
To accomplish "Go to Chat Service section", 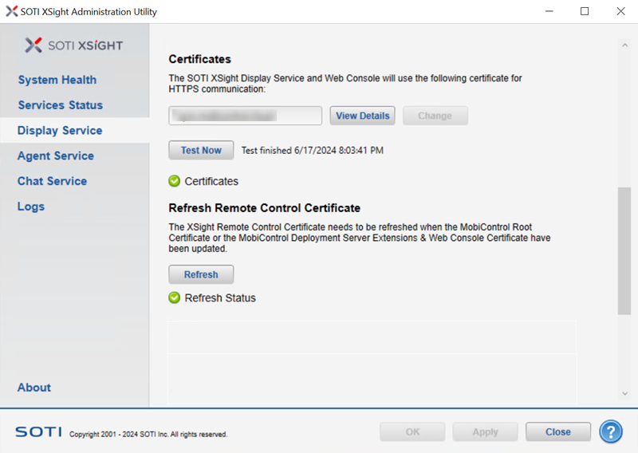I will (53, 181).
